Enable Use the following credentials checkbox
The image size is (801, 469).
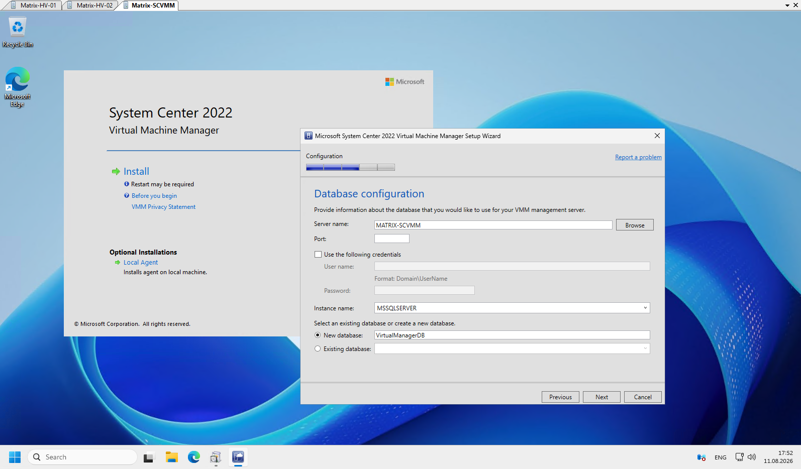[x=318, y=255]
